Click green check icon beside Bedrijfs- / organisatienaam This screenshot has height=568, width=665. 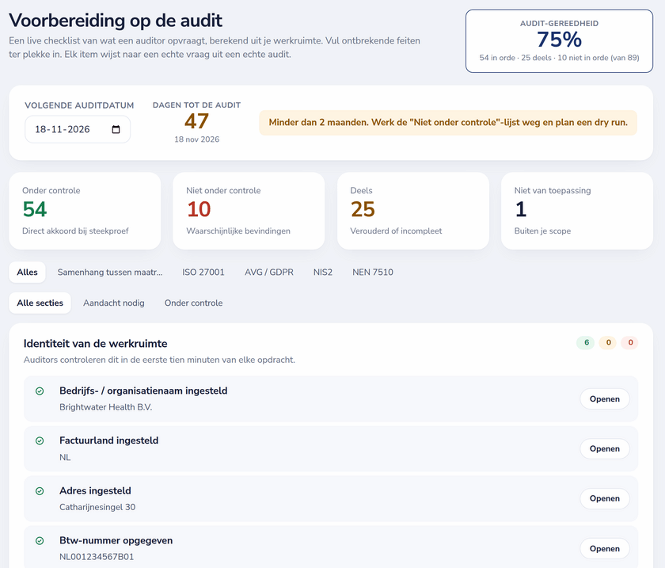pyautogui.click(x=40, y=391)
